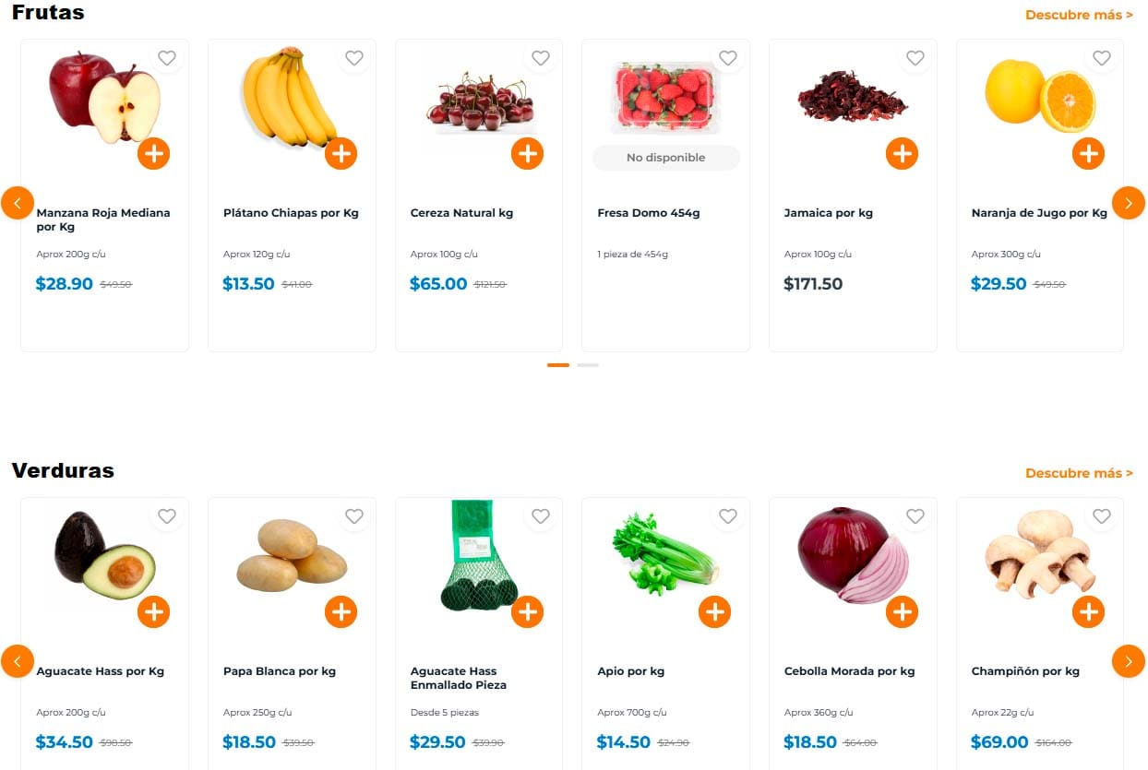
Task: Add Cereza Natural to cart
Action: pyautogui.click(x=527, y=153)
